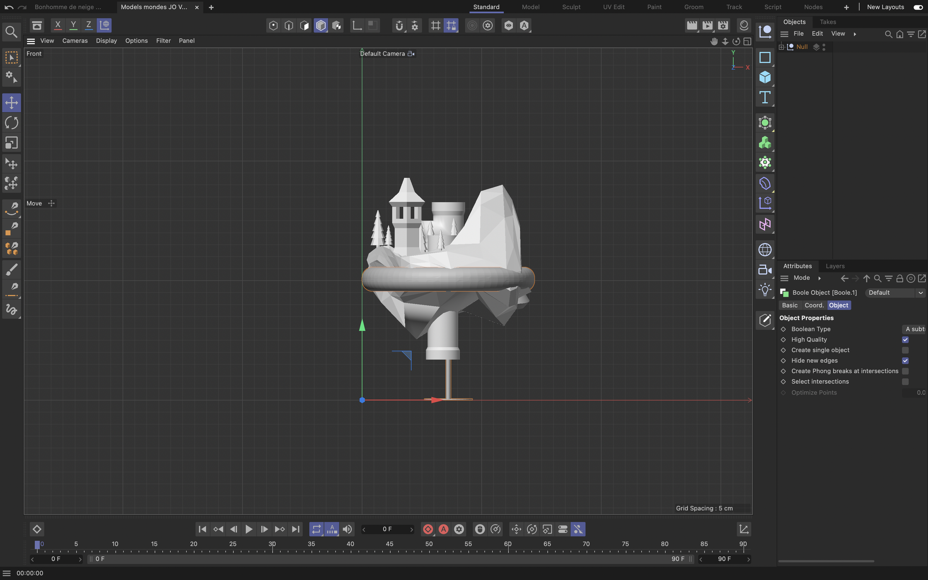Viewport: 928px width, 580px height.
Task: Select the Move tool in left toolbar
Action: coord(12,102)
